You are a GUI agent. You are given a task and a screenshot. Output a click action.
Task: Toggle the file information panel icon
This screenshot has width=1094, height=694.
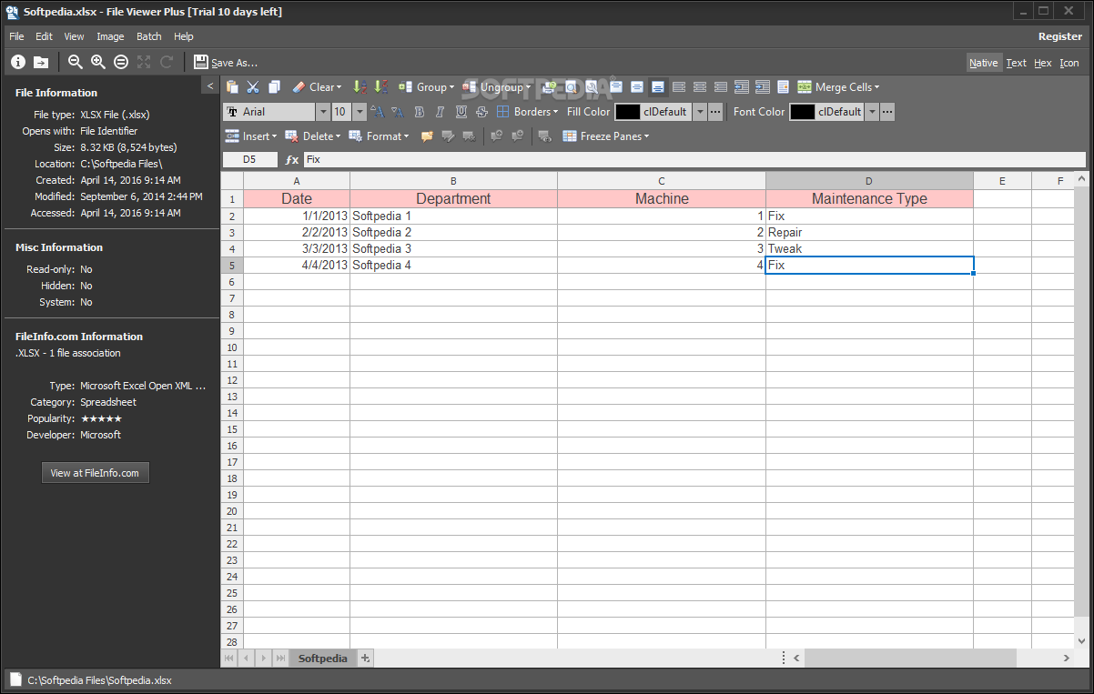(x=18, y=62)
